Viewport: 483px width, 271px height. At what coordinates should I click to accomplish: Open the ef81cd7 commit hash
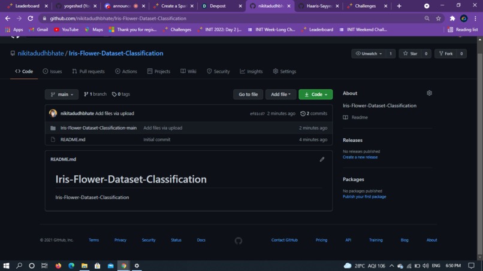tap(257, 114)
